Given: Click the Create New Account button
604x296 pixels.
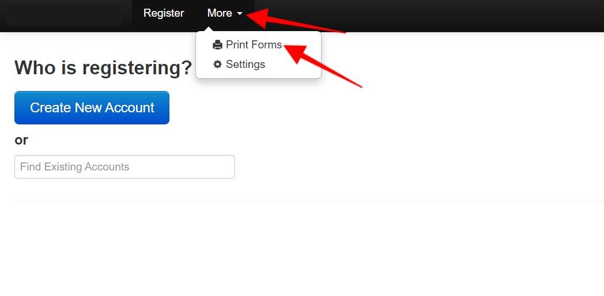Looking at the screenshot, I should (x=92, y=108).
